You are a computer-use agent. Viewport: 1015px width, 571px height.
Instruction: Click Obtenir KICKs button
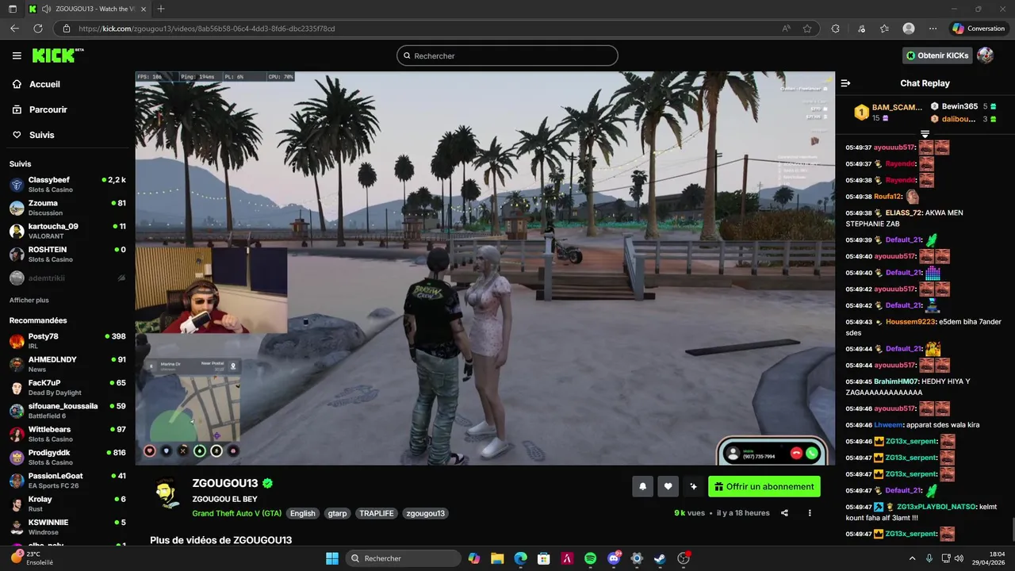937,56
